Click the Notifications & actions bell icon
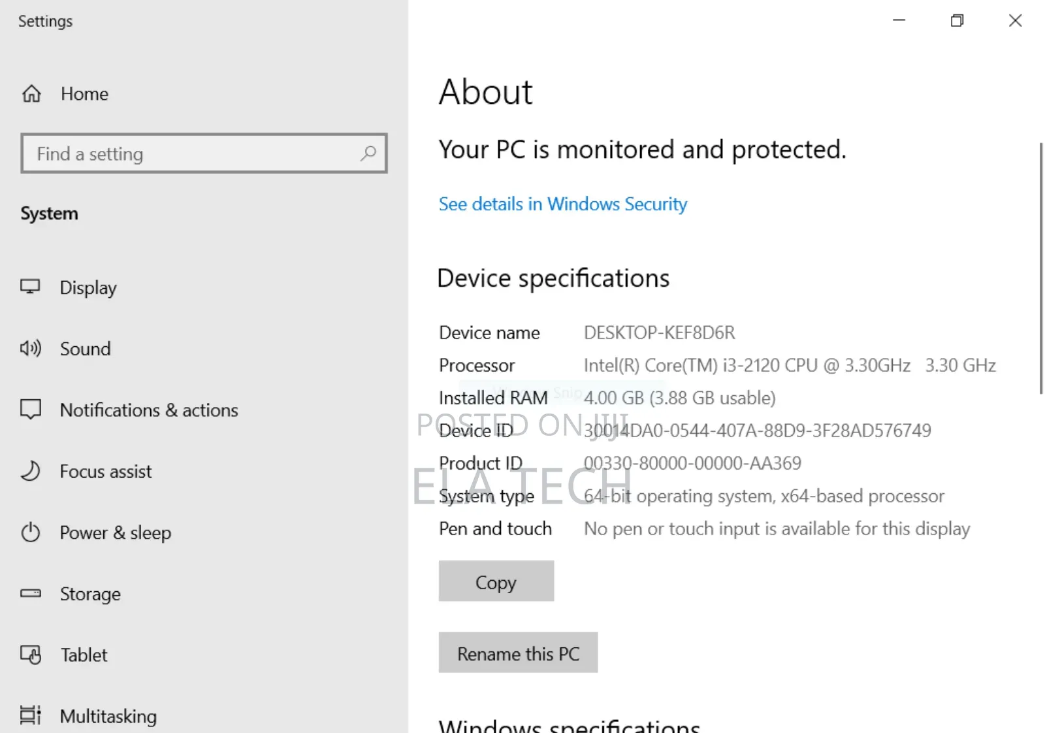This screenshot has height=733, width=1045. [30, 410]
